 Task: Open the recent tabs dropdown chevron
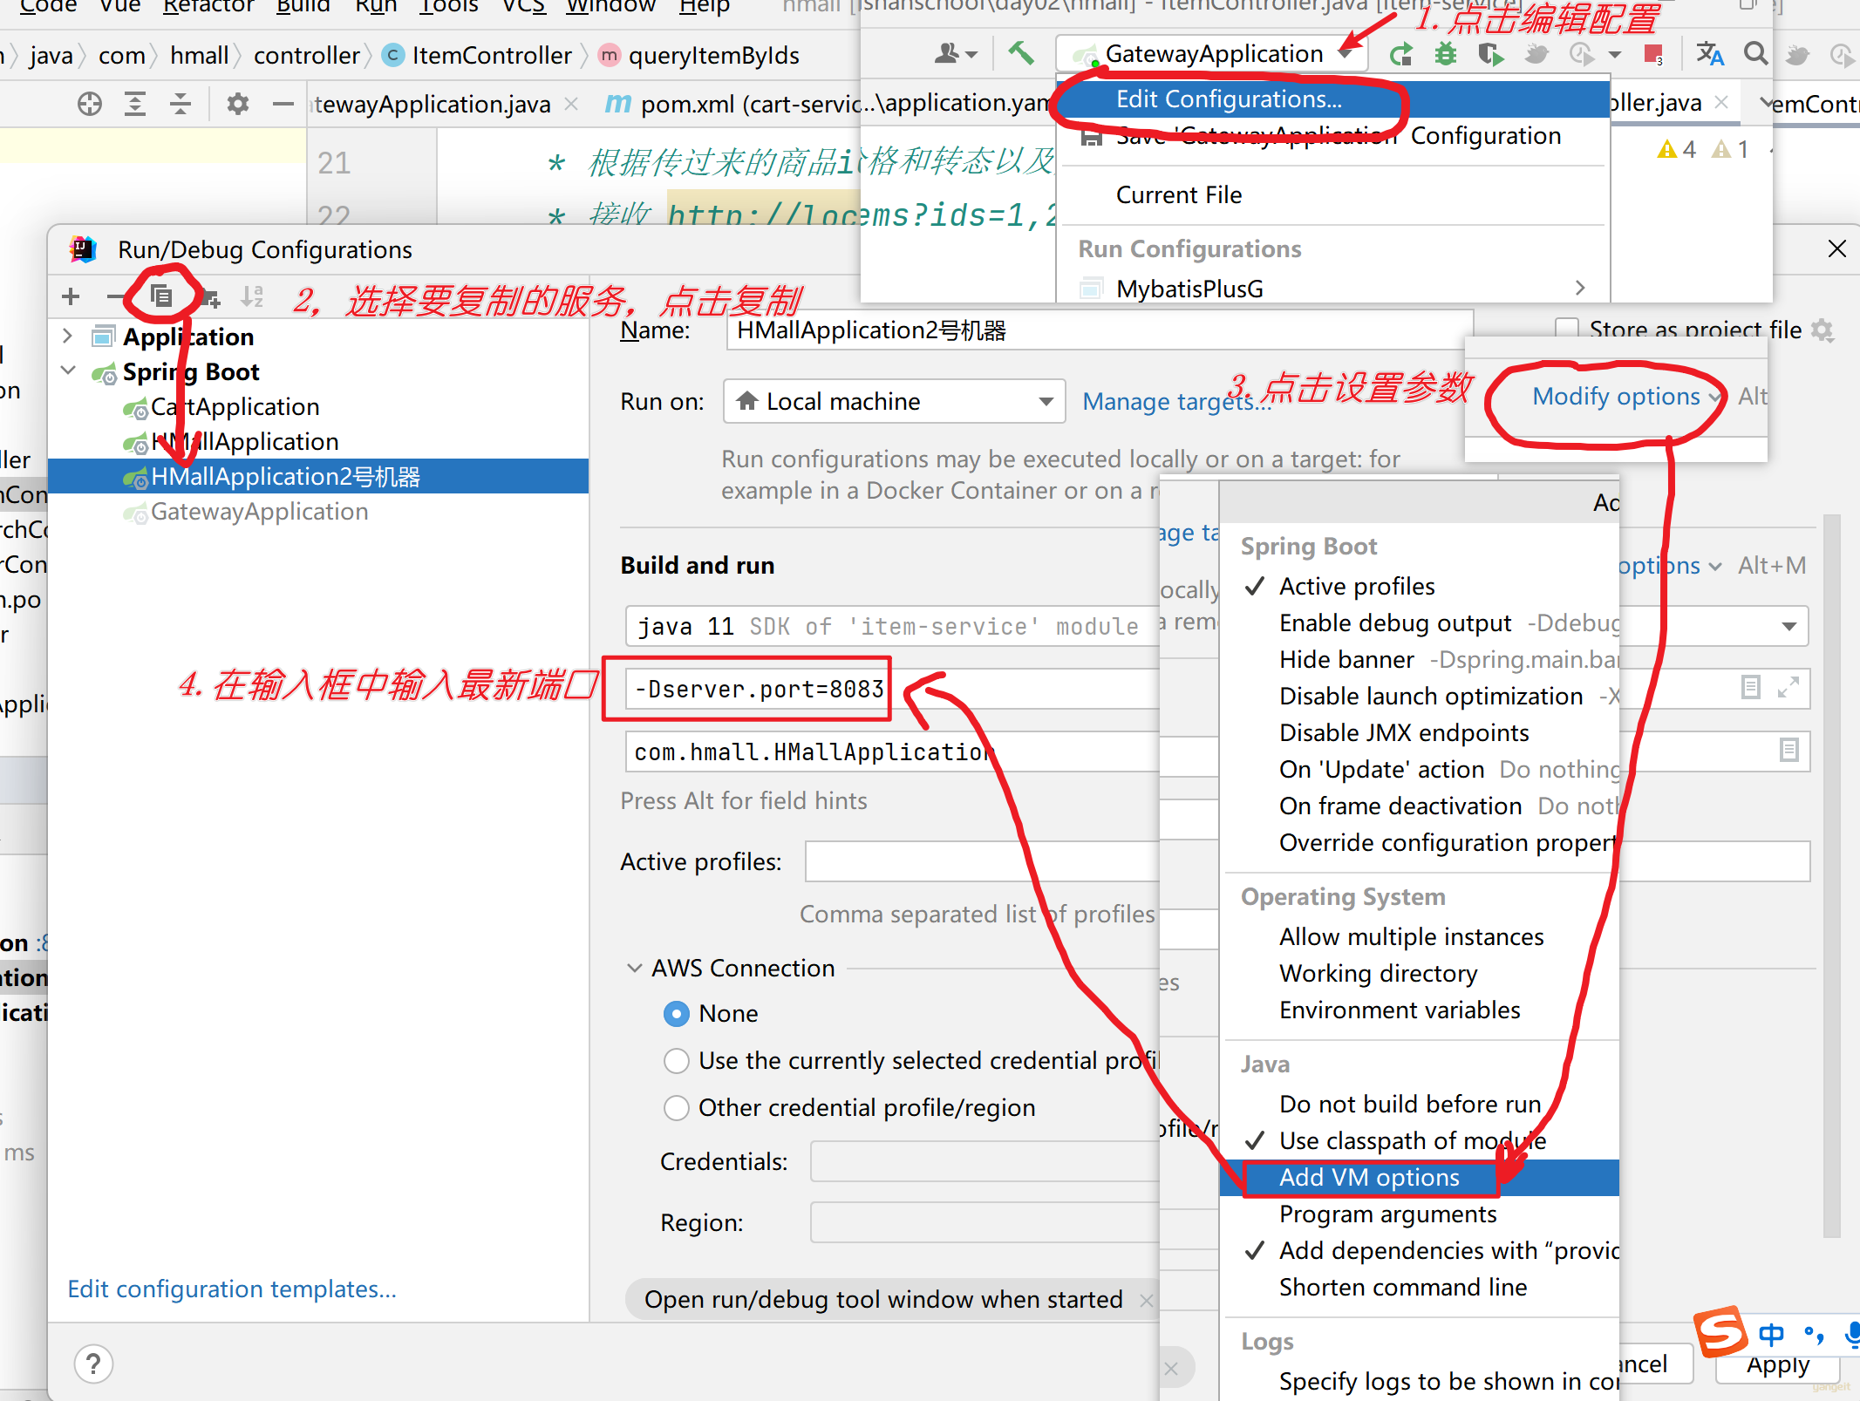coord(1766,104)
